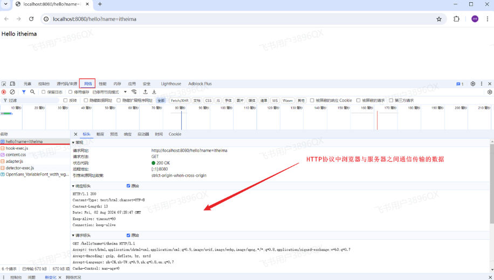Filter requests by Fetch/XHR
The width and height of the screenshot is (494, 280).
tap(180, 100)
